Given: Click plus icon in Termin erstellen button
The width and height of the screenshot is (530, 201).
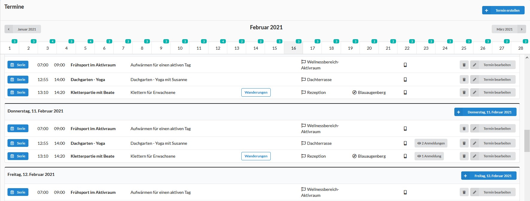Looking at the screenshot, I should click(487, 10).
